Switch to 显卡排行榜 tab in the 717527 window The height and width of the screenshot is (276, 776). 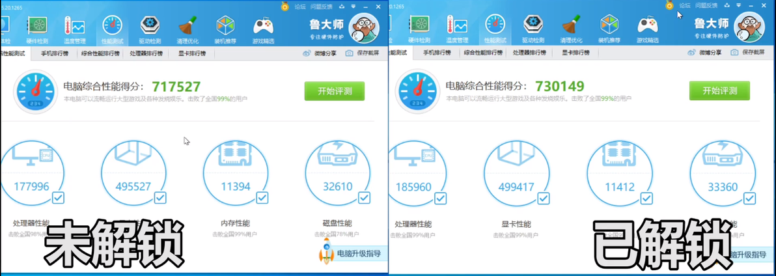[x=192, y=53]
